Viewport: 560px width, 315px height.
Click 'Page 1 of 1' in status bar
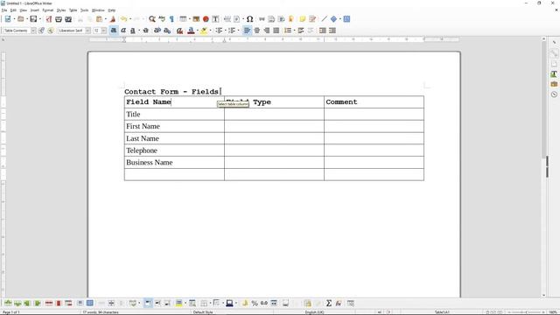[x=11, y=312]
